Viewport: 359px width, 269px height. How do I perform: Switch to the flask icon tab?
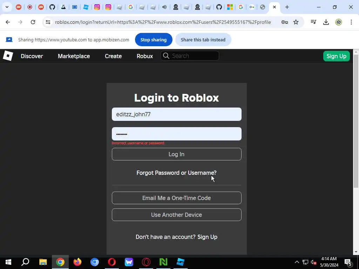tap(63, 7)
